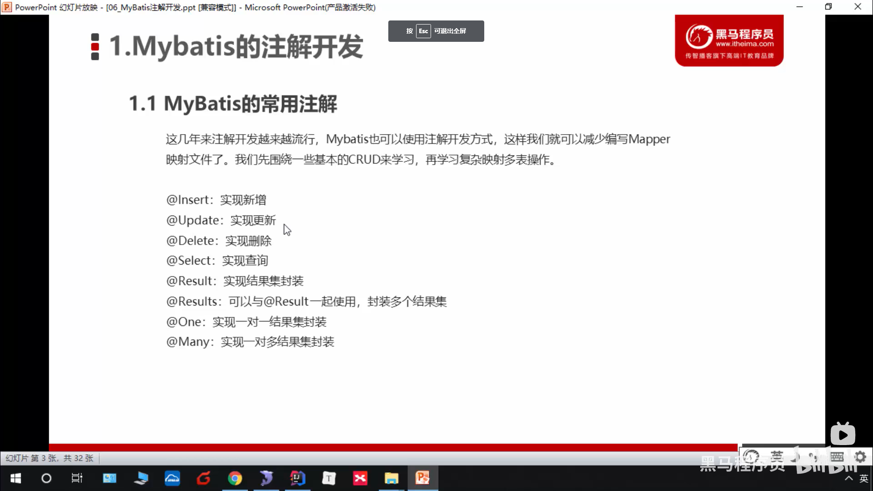Open the input method soft keyboard icon
The image size is (873, 491).
(837, 456)
